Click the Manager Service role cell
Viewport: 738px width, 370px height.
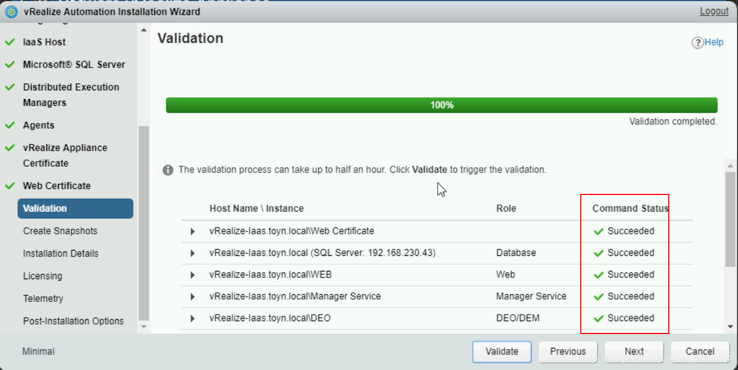(531, 297)
